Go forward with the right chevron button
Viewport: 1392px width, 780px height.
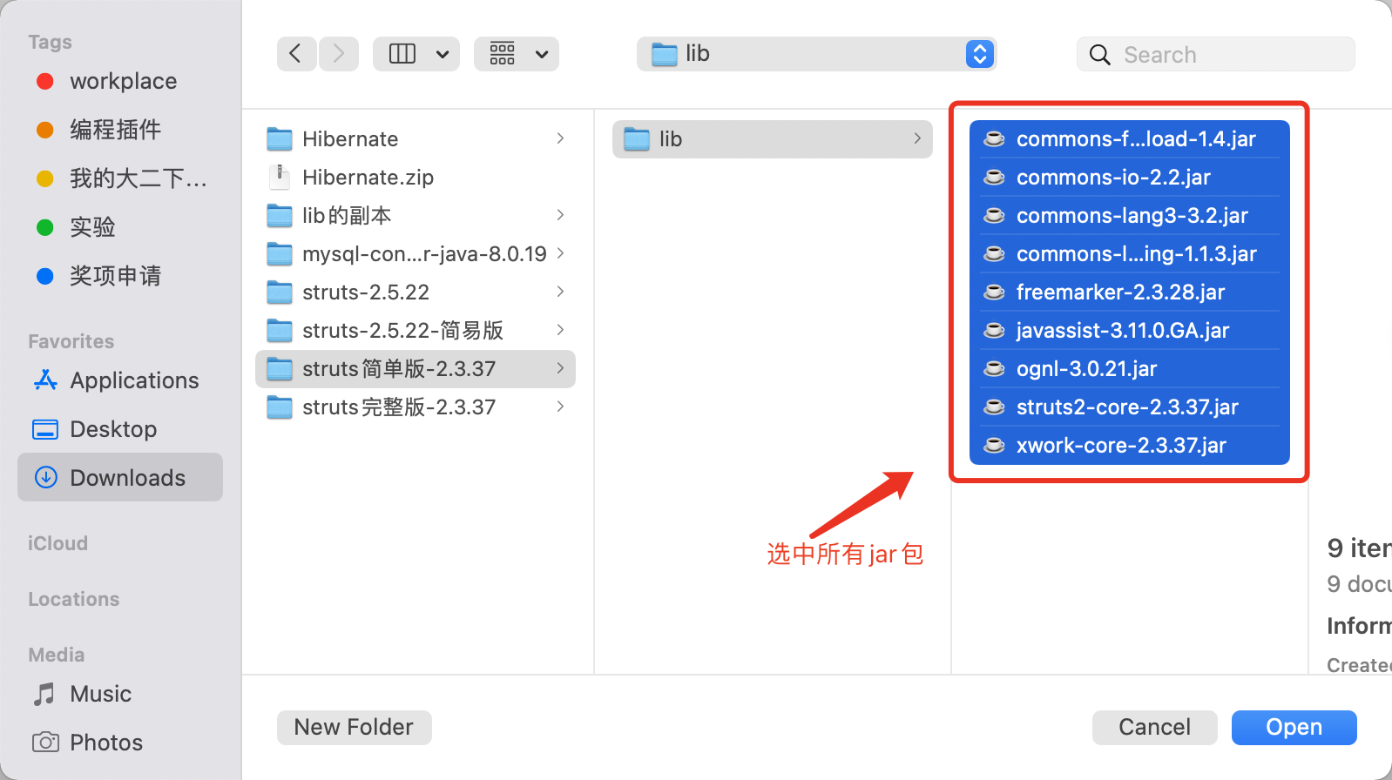point(339,54)
